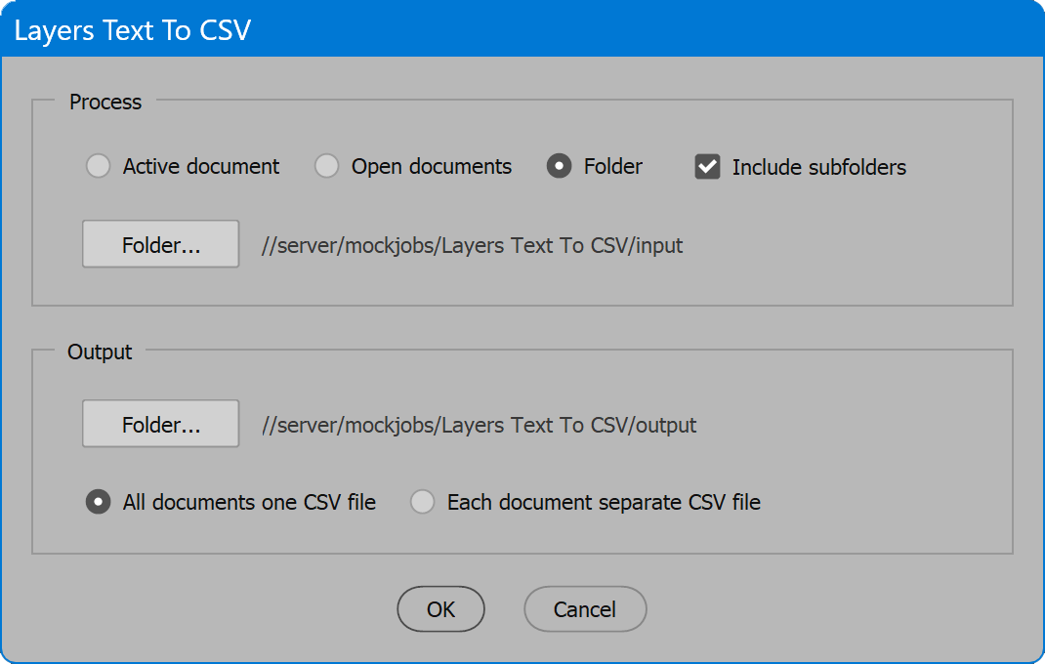Click the Output group label
The width and height of the screenshot is (1045, 664).
click(x=100, y=352)
